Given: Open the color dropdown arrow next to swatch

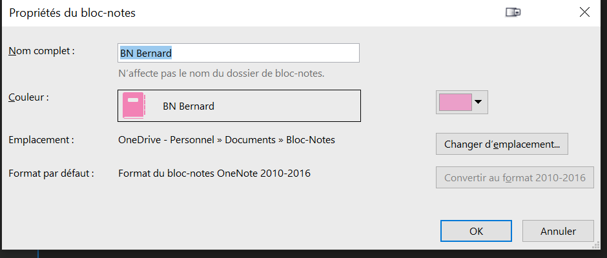Looking at the screenshot, I should (x=478, y=102).
